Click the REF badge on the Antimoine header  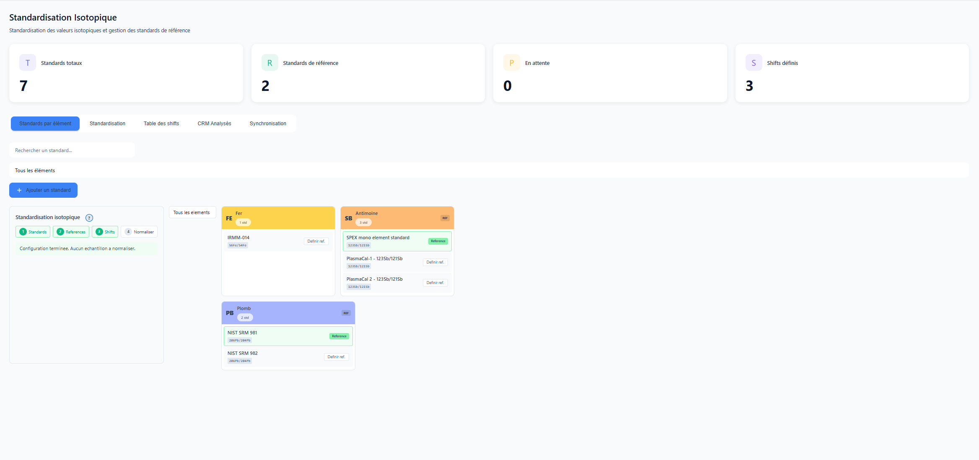click(445, 218)
